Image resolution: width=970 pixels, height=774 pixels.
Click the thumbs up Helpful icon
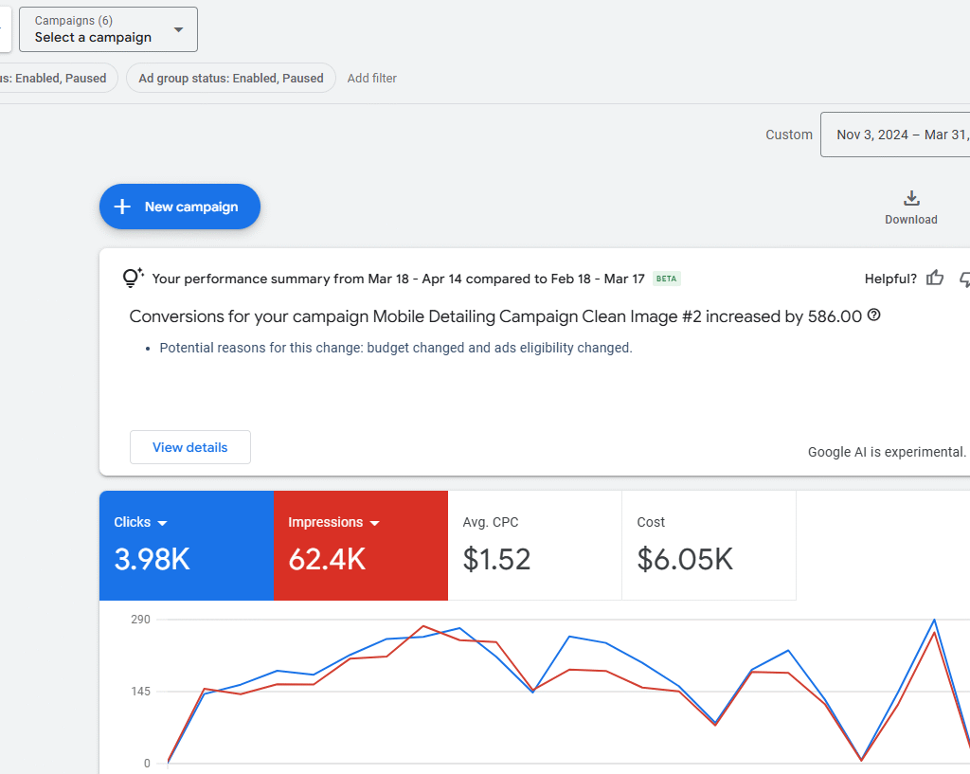tap(935, 279)
